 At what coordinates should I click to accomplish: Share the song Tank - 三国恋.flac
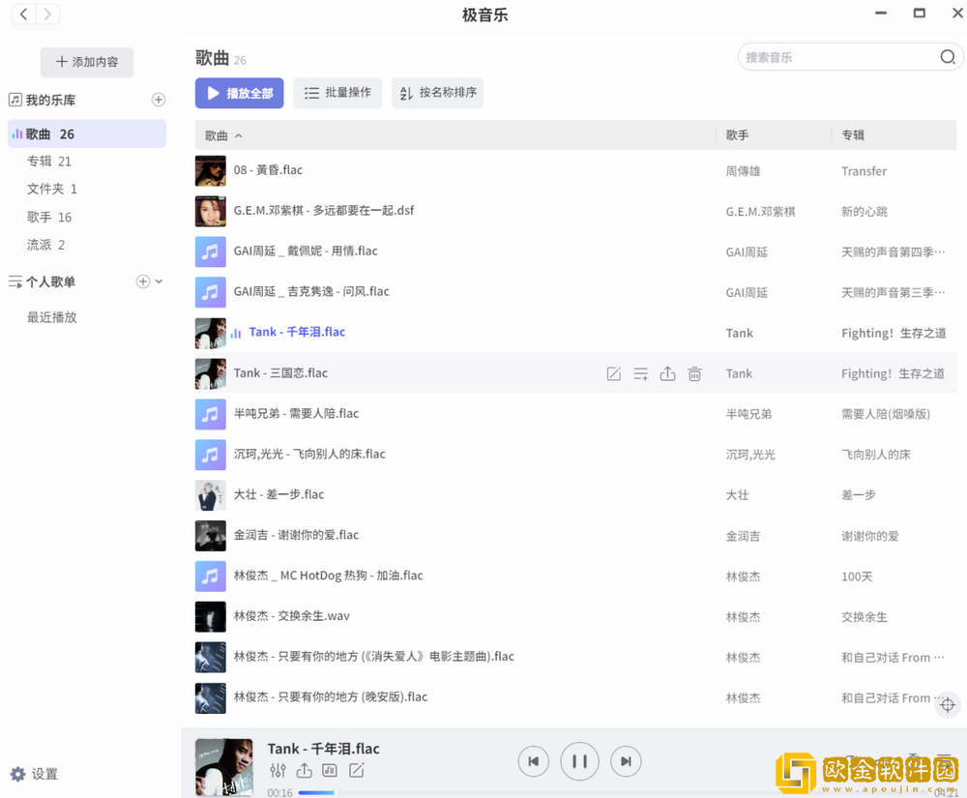[x=667, y=372]
